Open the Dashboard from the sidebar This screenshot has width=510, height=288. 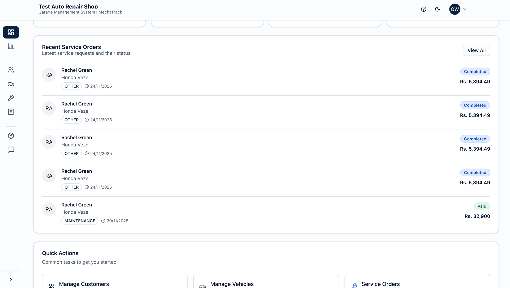click(x=11, y=32)
